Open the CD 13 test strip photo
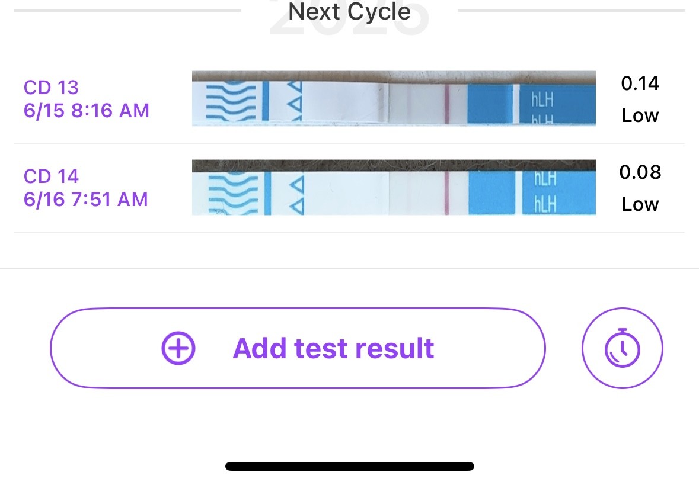This screenshot has height=485, width=699. tap(394, 98)
